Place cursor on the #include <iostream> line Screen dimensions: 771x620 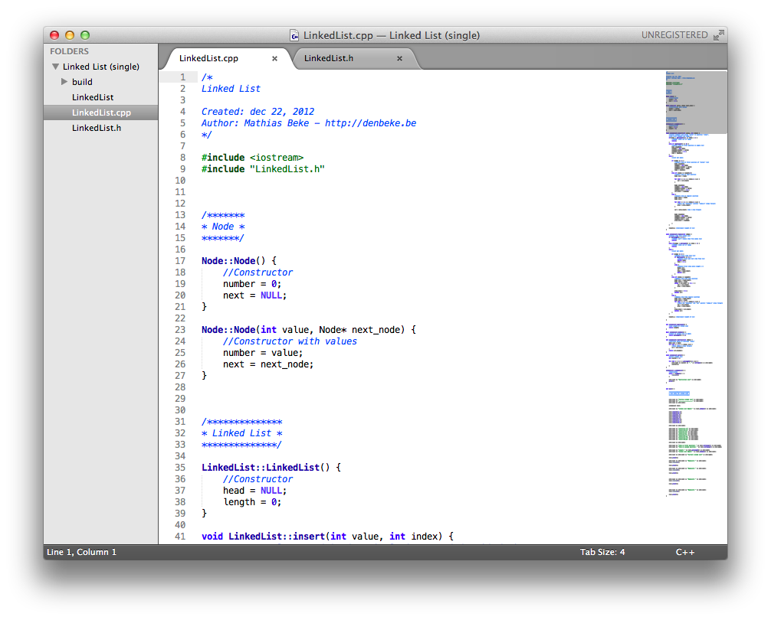[x=253, y=158]
